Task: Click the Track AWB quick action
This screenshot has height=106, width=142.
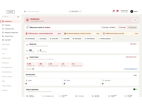Action: (65, 39)
